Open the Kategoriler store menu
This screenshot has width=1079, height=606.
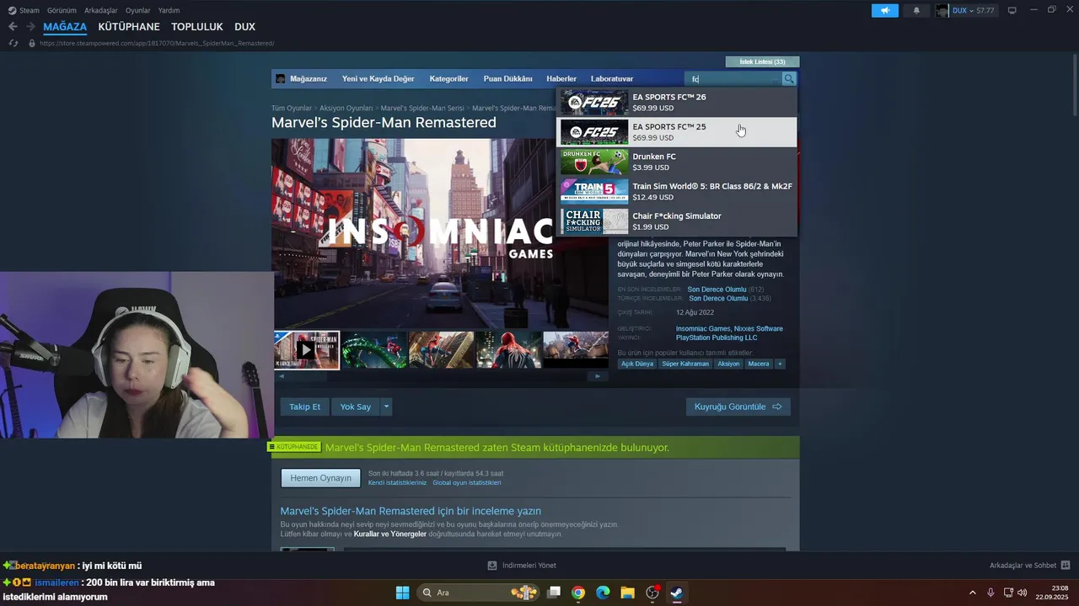448,78
